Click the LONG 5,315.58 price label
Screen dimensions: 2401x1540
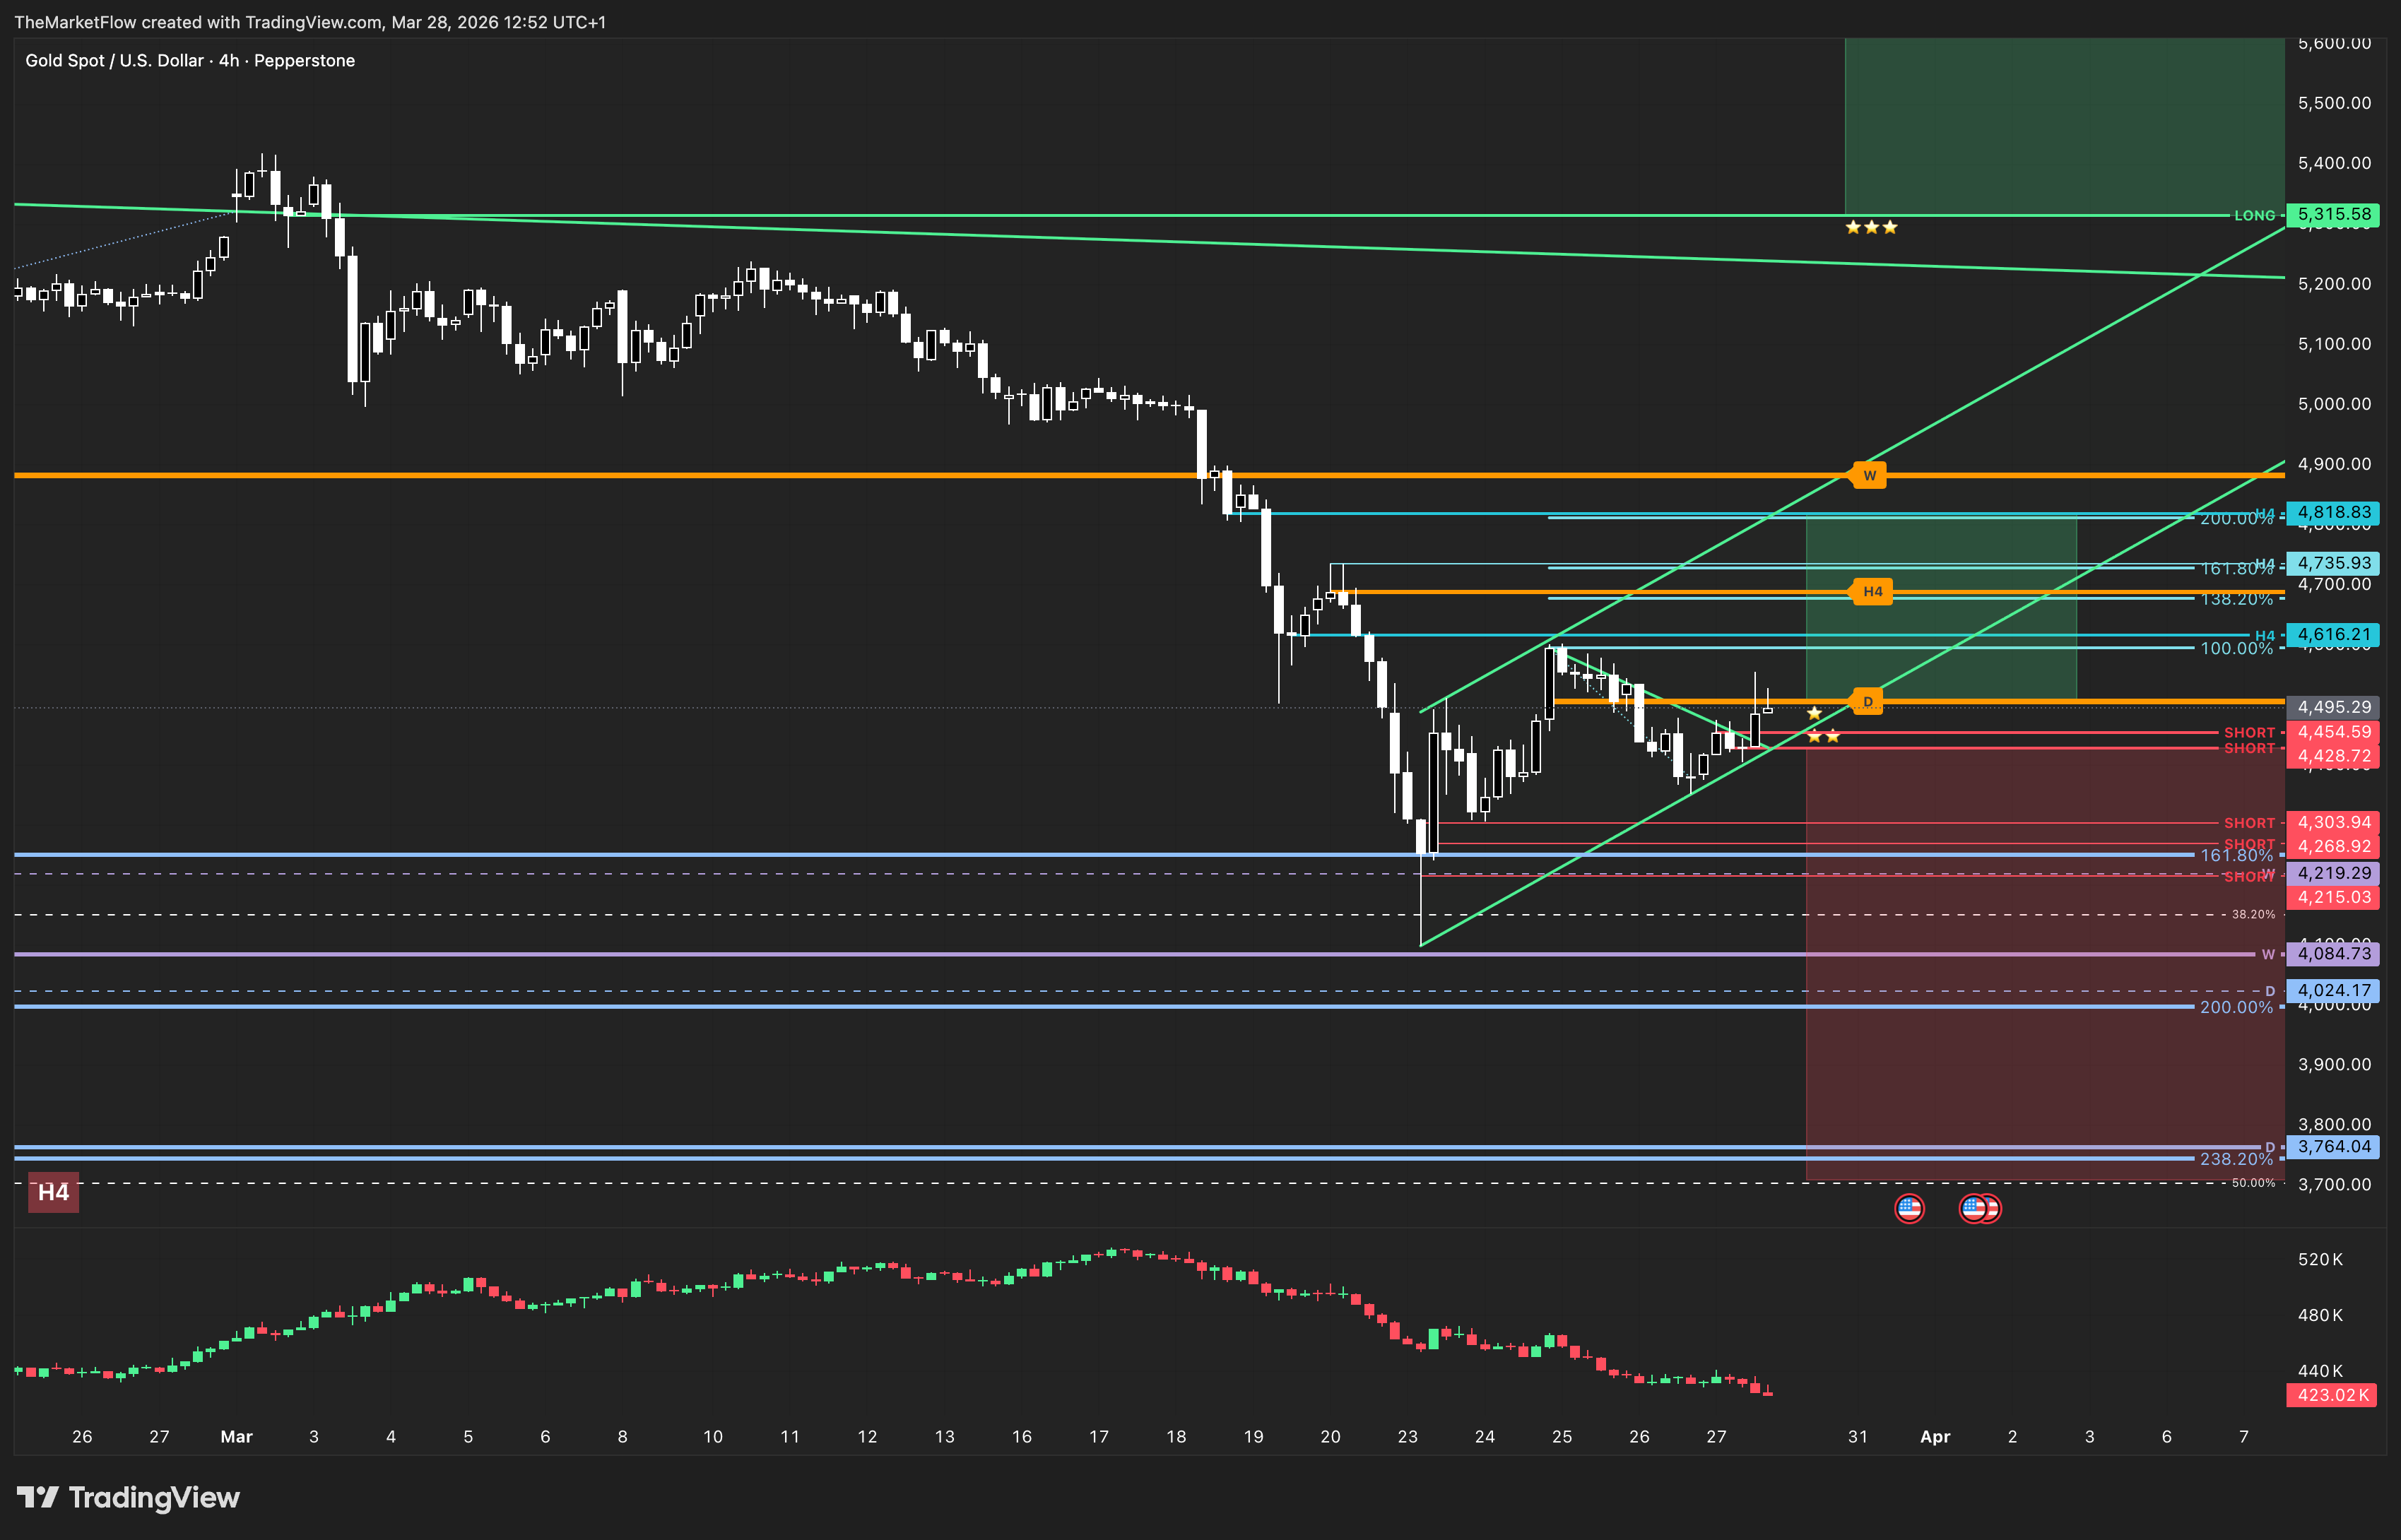coord(2333,215)
